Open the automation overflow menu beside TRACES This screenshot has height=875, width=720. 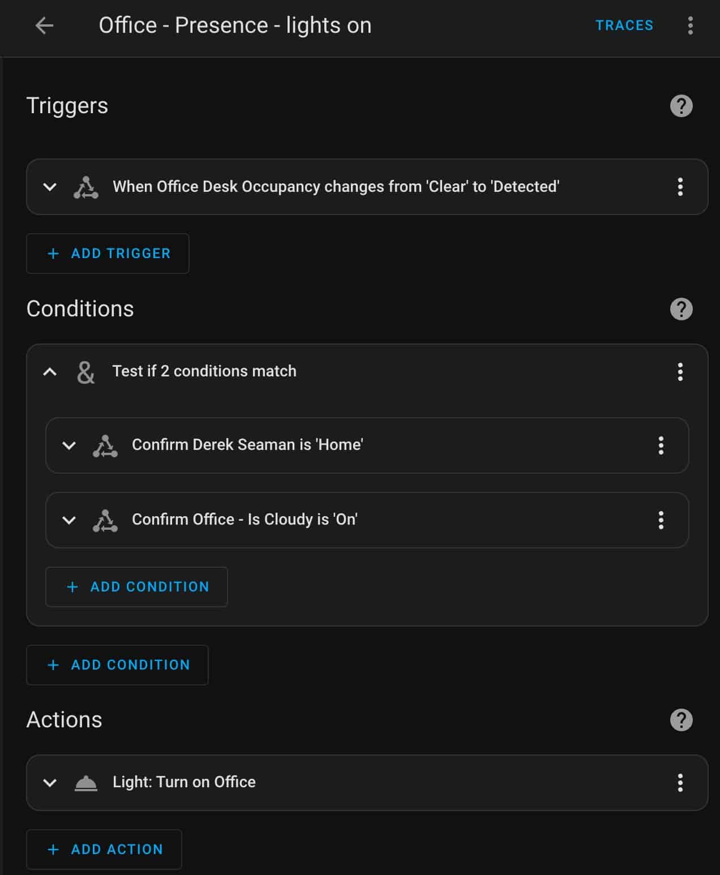(690, 25)
